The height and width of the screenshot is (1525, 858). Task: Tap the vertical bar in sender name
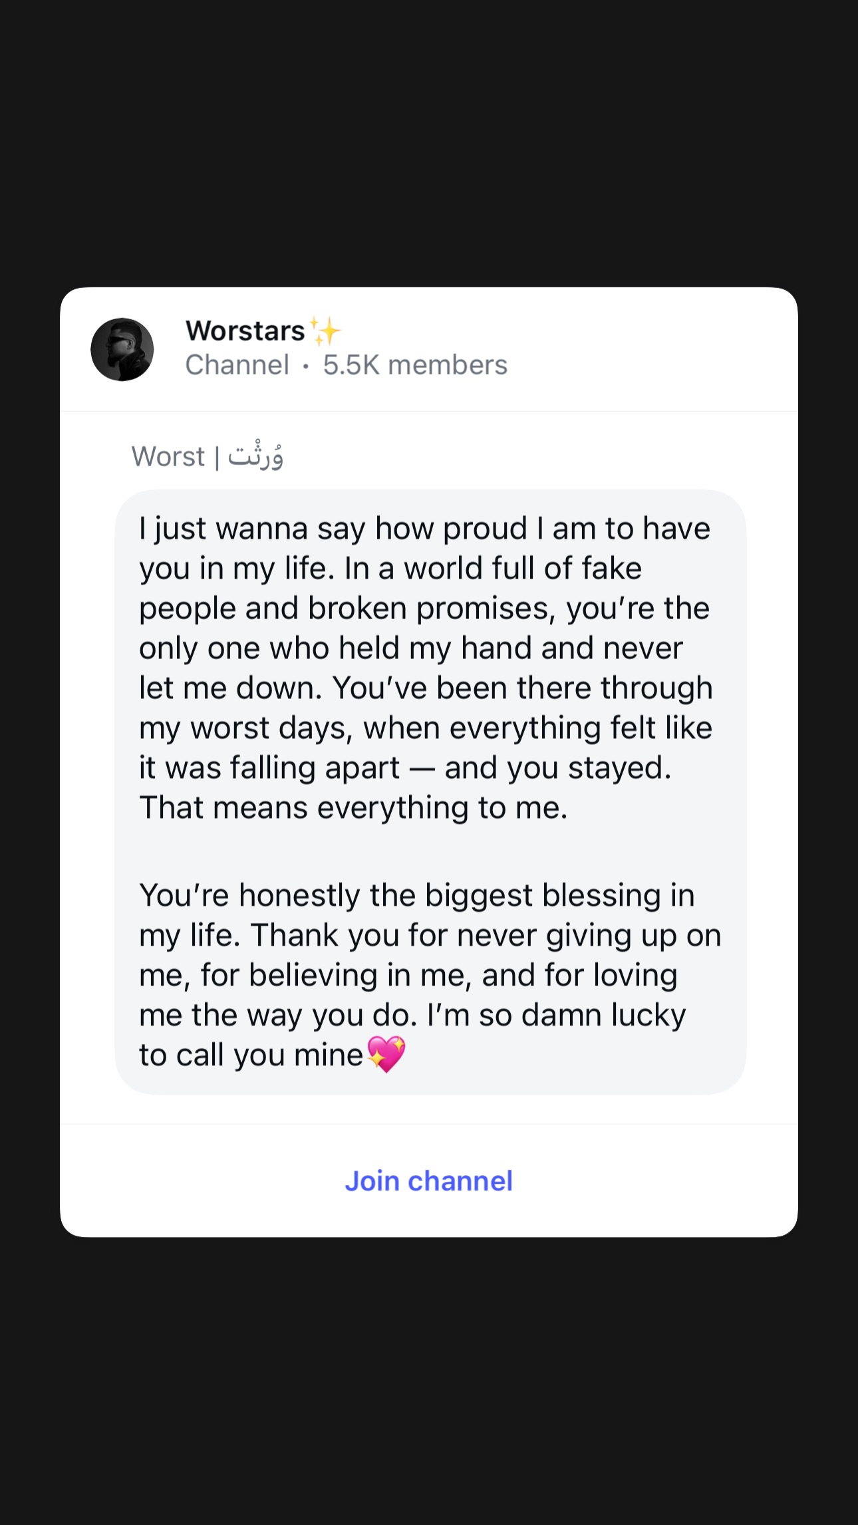217,458
